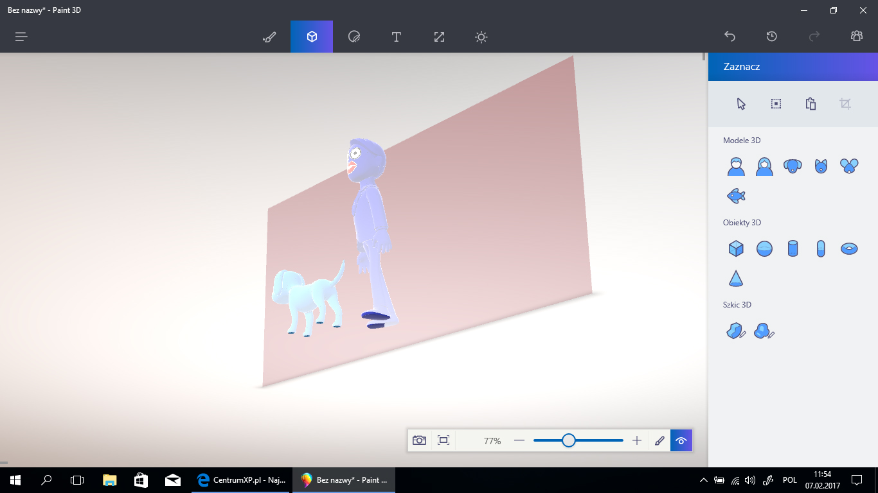
Task: Click the fit-to-view frame icon
Action: [x=443, y=440]
